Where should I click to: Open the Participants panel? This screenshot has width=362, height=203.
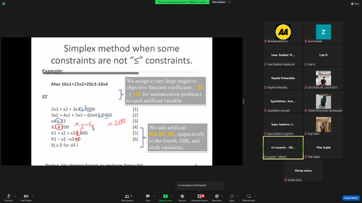127,197
